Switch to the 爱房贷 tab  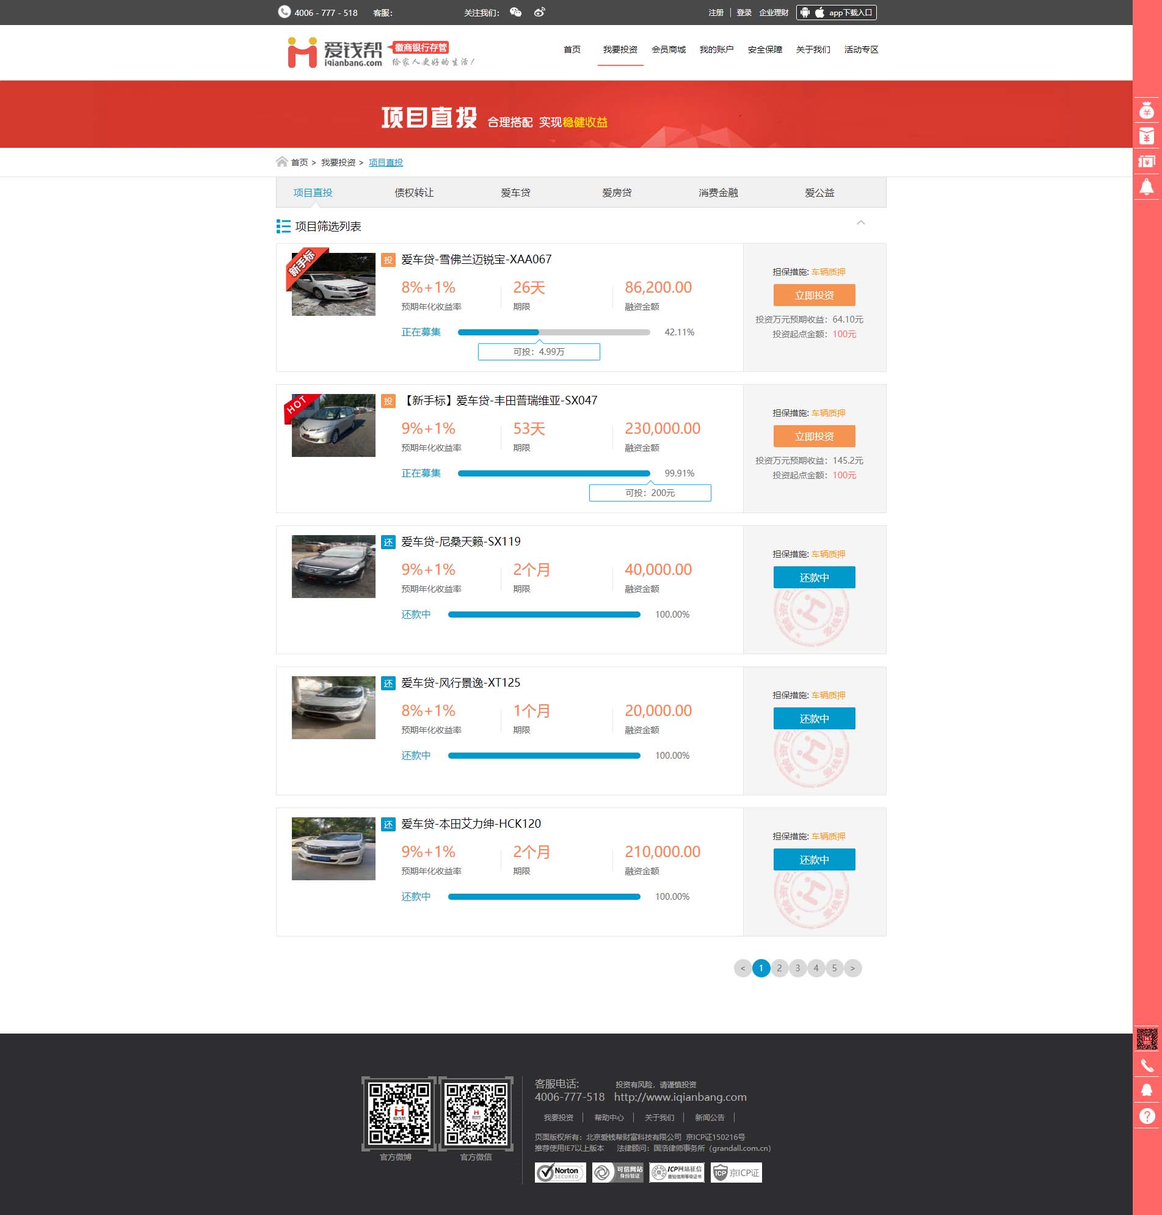coord(616,192)
